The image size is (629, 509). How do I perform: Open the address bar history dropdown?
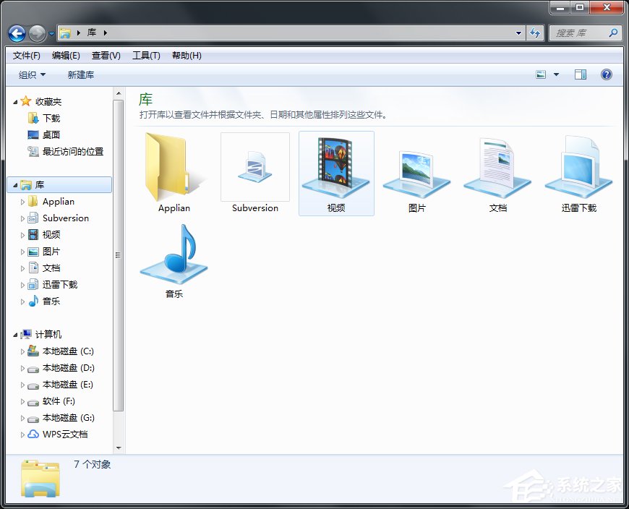(518, 33)
